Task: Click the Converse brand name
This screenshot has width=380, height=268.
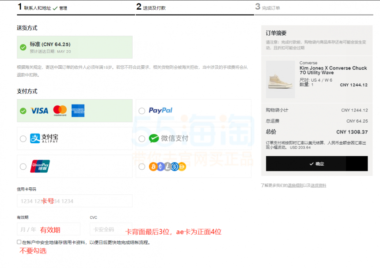Action: [x=308, y=63]
